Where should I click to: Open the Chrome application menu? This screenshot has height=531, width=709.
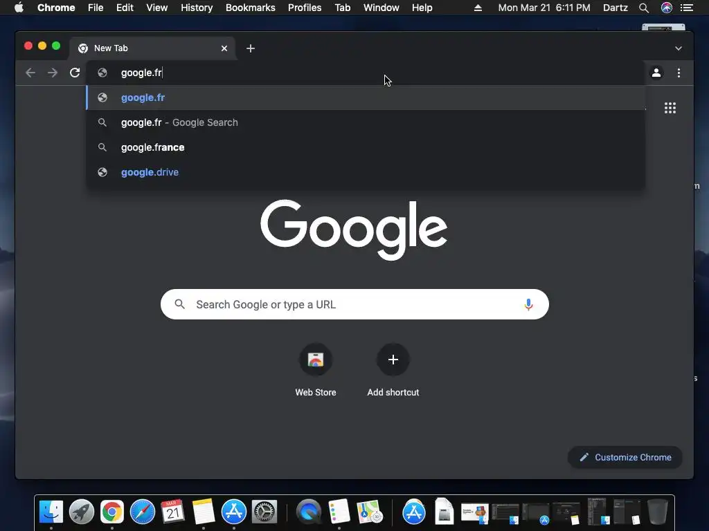(x=56, y=8)
